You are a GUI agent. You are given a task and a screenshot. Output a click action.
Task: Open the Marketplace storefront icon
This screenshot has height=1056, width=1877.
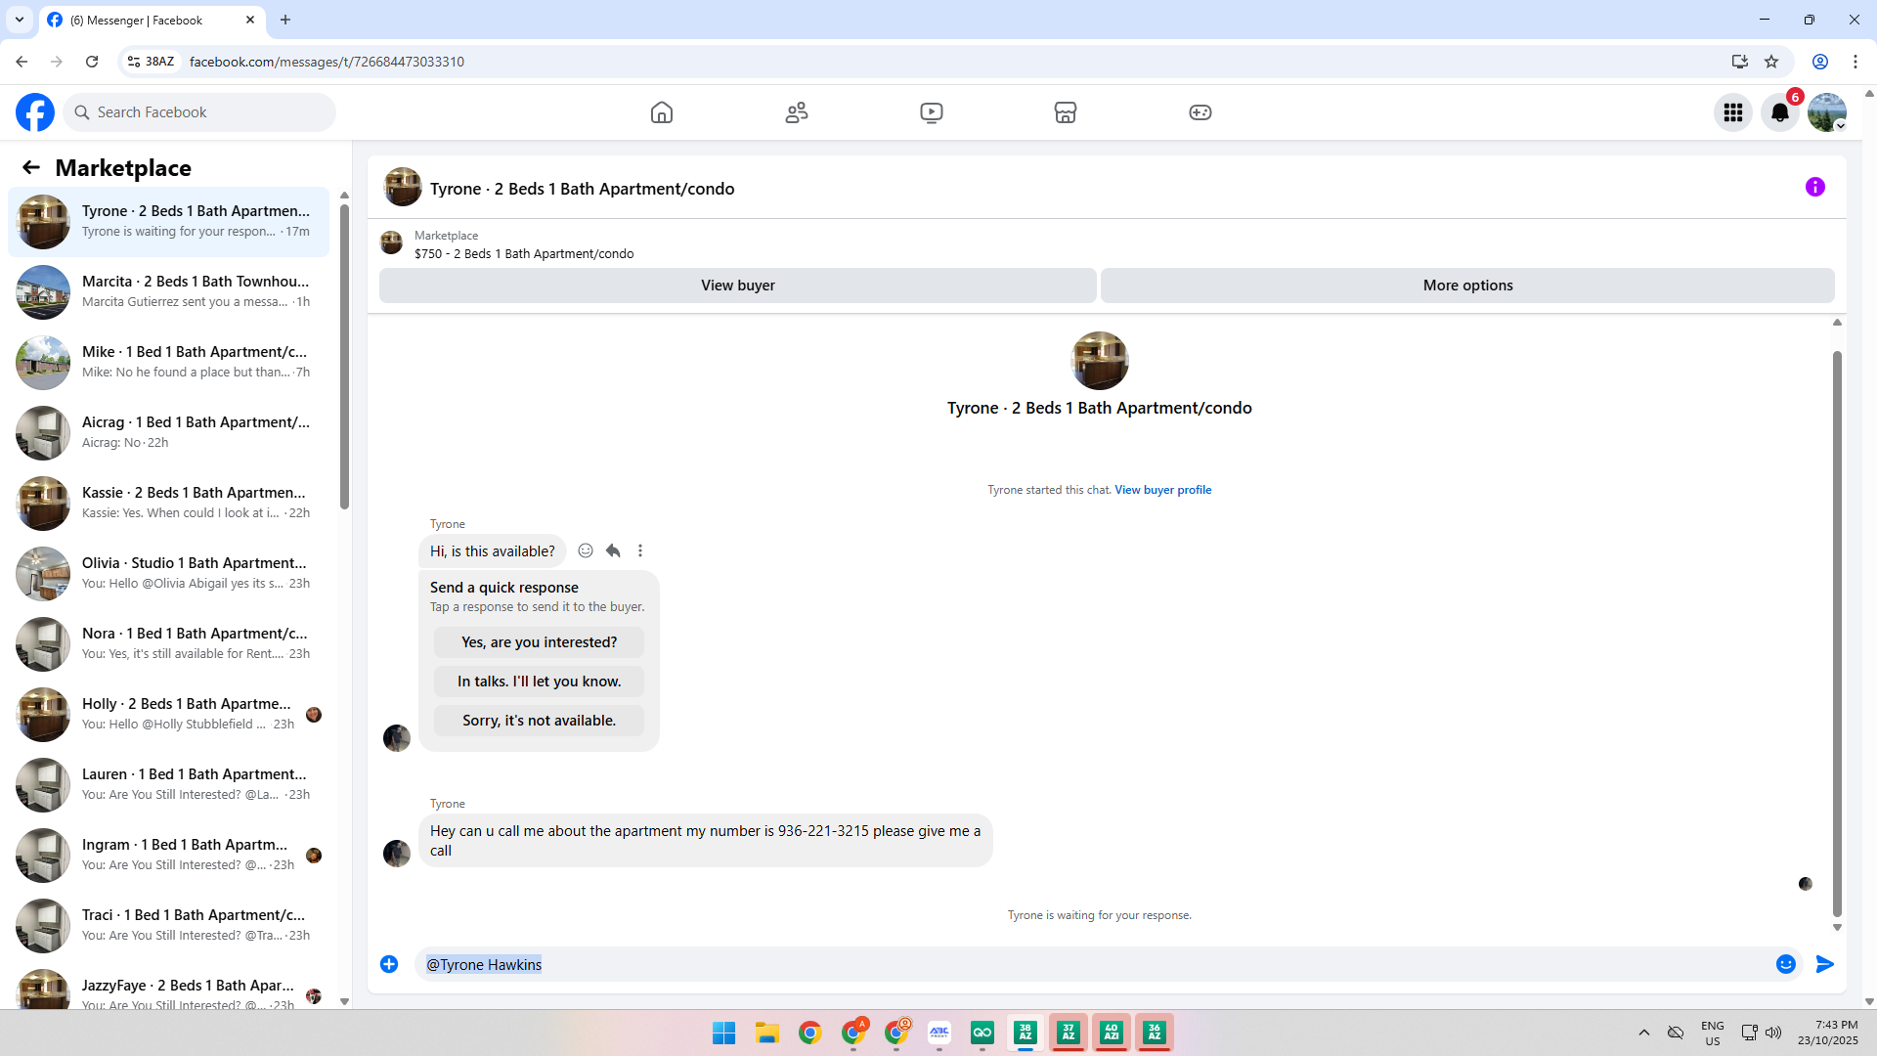coord(1066,112)
